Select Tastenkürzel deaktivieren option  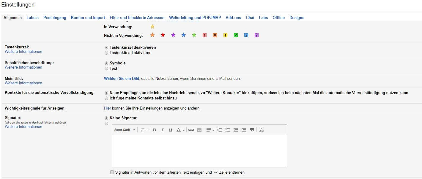pos(106,47)
